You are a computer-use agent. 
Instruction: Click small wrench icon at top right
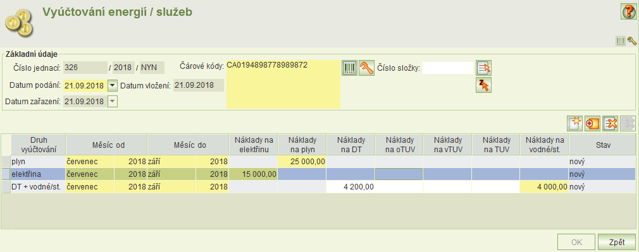pos(631,41)
